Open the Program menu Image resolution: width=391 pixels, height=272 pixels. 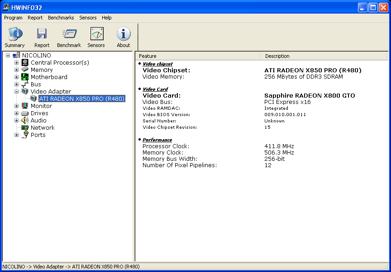pyautogui.click(x=13, y=18)
